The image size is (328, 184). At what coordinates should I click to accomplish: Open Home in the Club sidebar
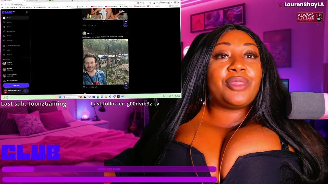15,18
